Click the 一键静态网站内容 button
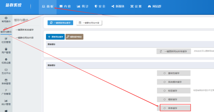The height and width of the screenshot is (112, 214). click(x=89, y=23)
